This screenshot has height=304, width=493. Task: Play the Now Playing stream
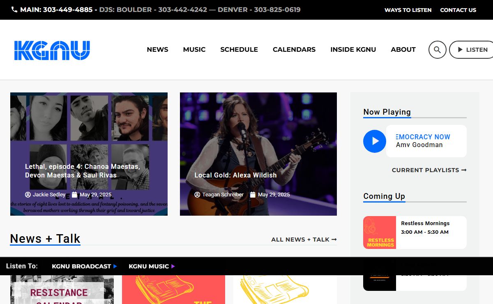click(x=375, y=141)
